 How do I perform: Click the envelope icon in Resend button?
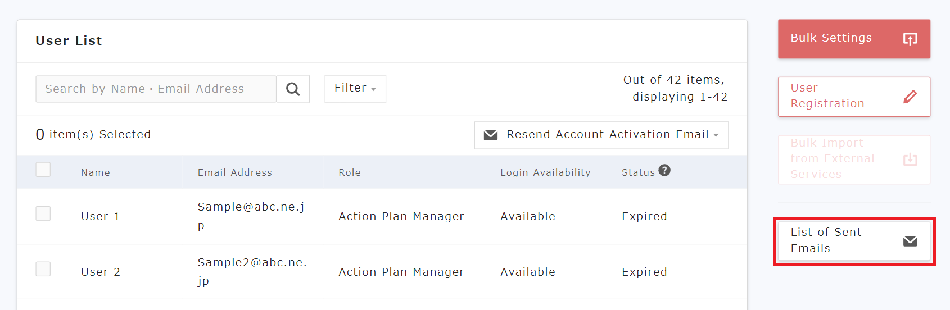point(491,135)
